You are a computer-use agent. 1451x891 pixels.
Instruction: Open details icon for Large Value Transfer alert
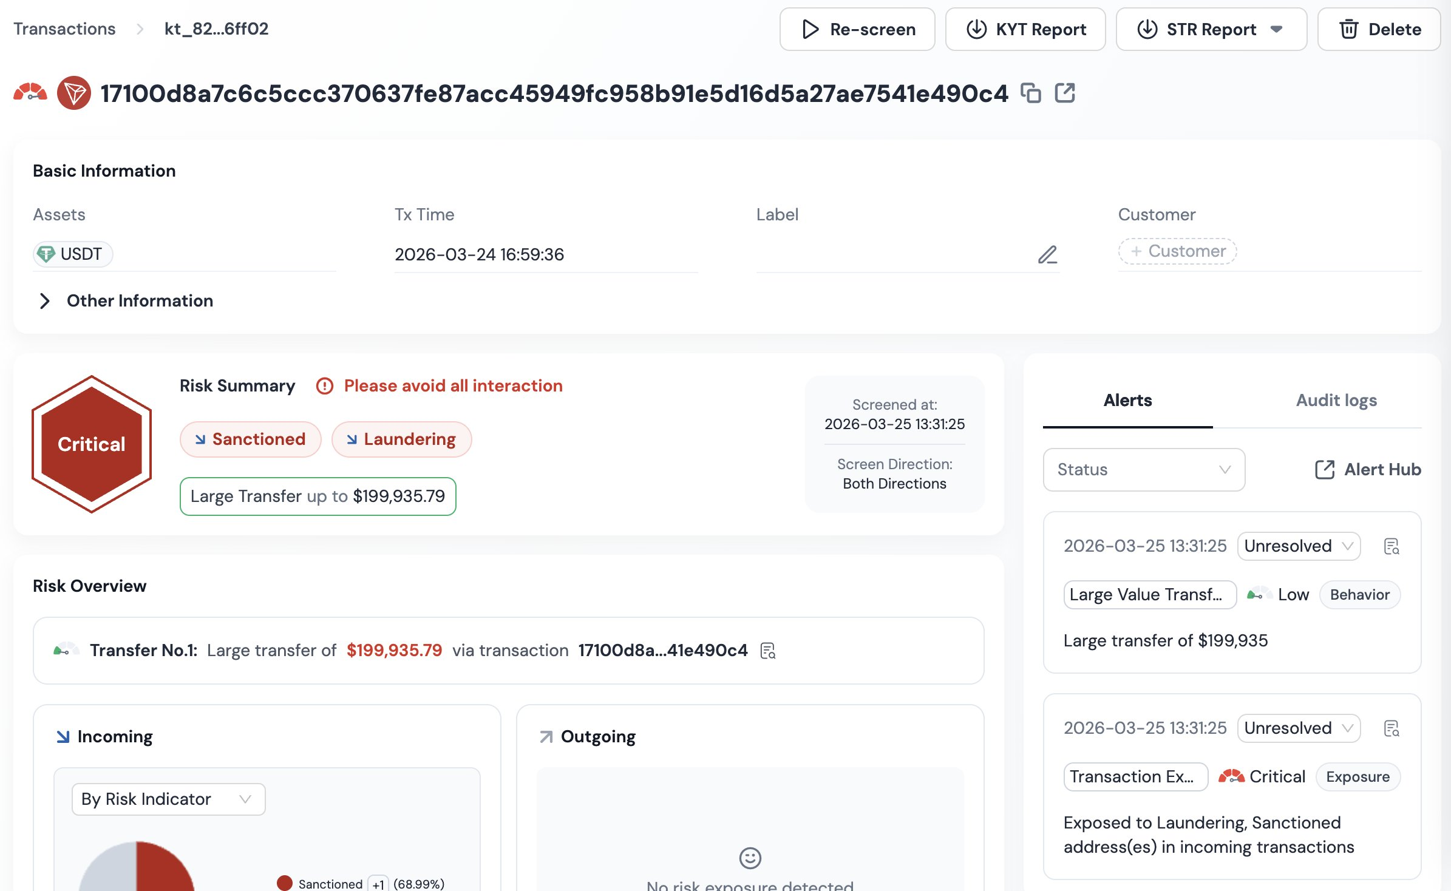pos(1392,546)
